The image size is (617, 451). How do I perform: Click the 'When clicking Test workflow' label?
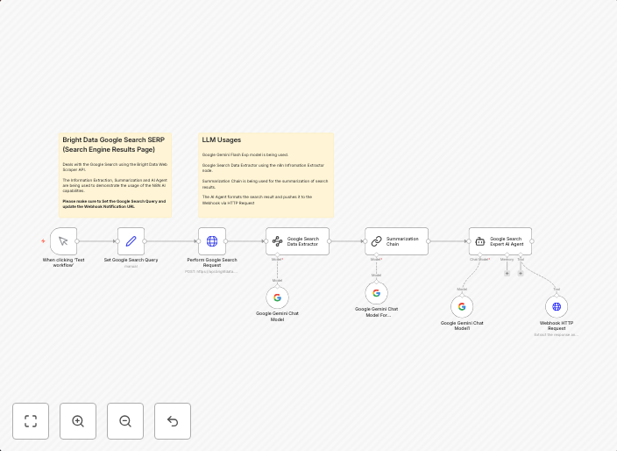[x=63, y=262]
